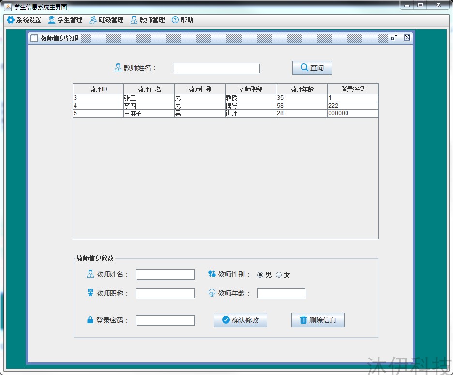453x375 pixels.
Task: Click the gear icon beside 系统设置
Action: point(10,20)
